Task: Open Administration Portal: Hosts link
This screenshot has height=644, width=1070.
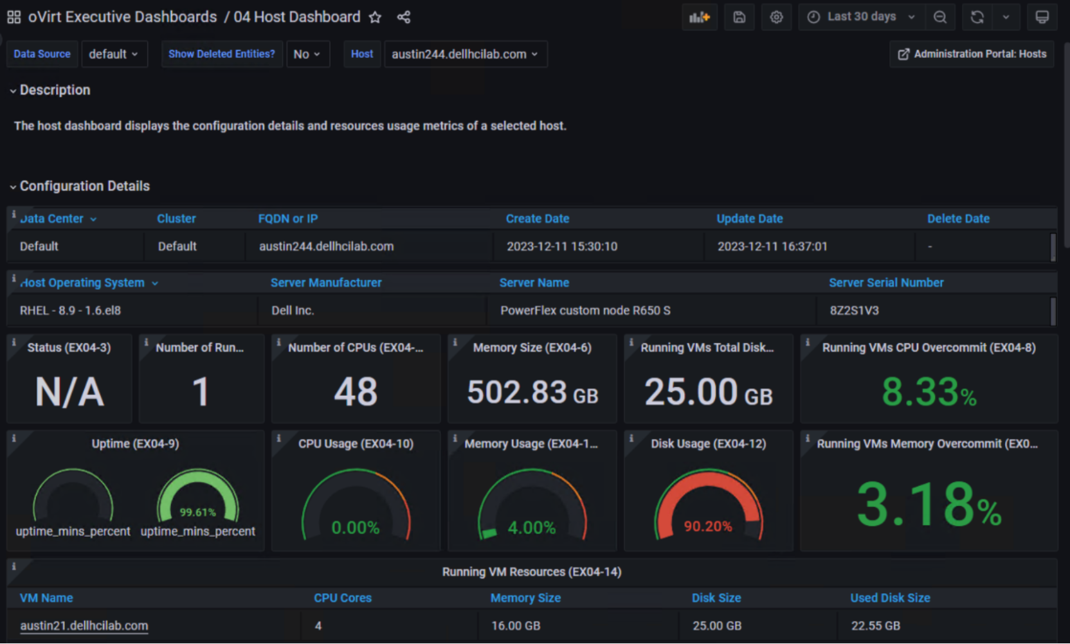Action: [x=972, y=54]
